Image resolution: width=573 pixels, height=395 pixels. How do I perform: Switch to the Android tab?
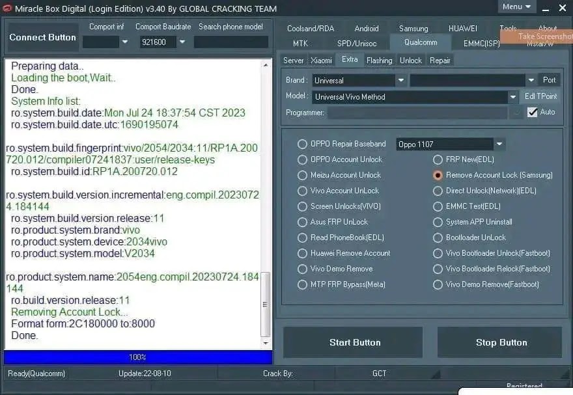(367, 29)
